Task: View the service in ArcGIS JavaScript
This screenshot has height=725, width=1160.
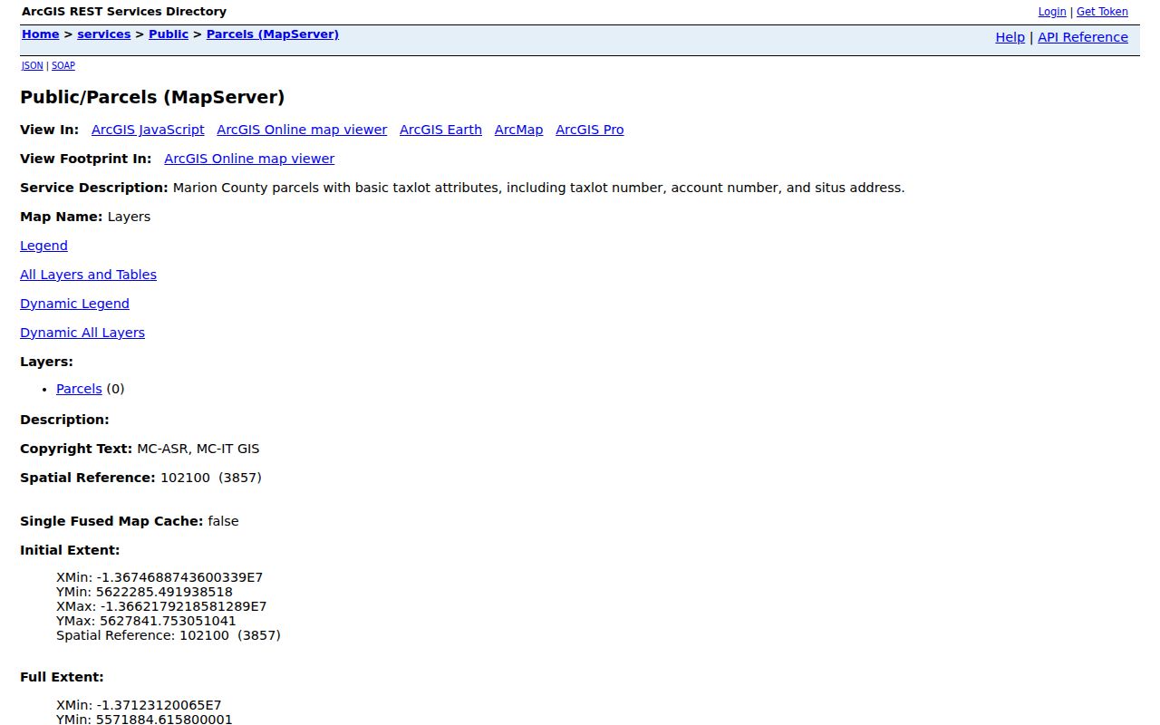Action: (148, 130)
